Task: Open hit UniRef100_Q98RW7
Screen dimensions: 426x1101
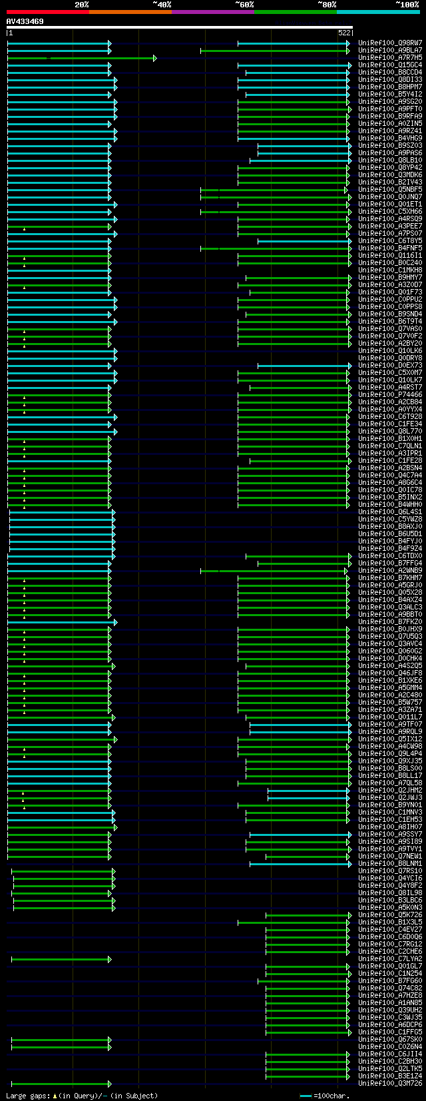Action: click(390, 43)
